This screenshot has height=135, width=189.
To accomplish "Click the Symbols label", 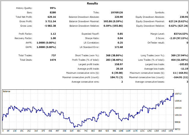I will (x=160, y=12).
